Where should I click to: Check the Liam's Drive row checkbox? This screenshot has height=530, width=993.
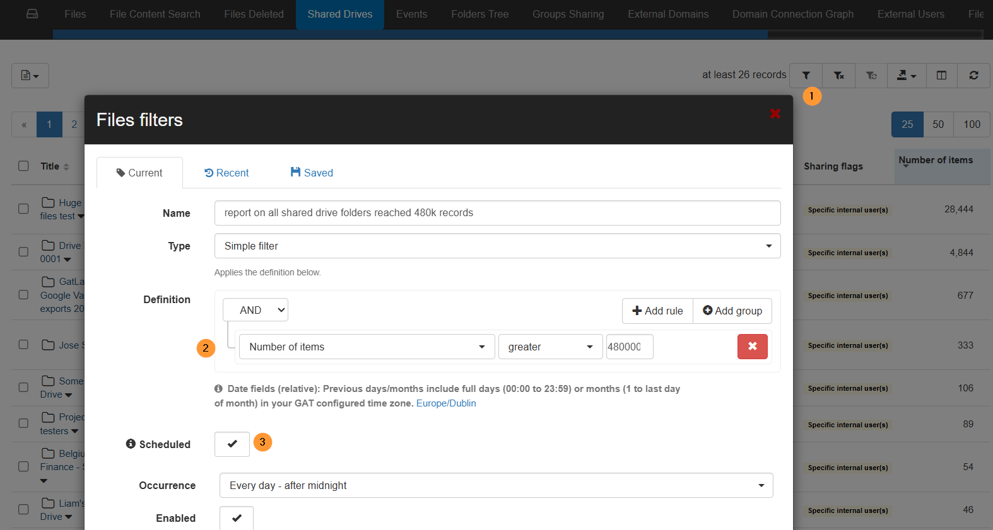tap(23, 509)
